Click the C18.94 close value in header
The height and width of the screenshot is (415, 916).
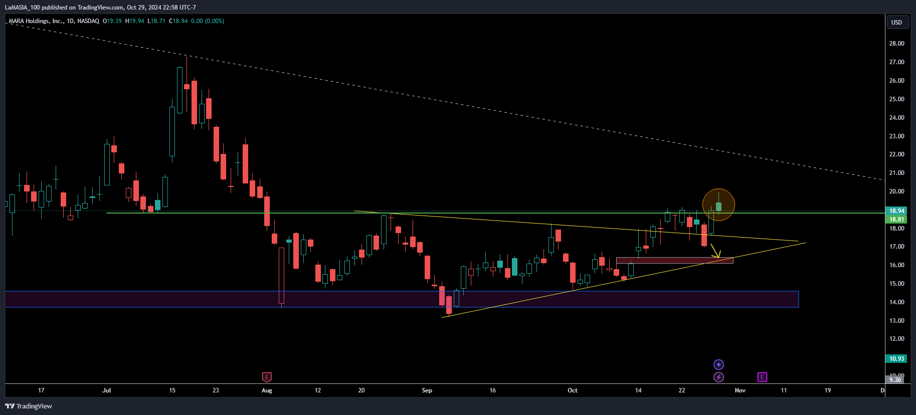(178, 21)
